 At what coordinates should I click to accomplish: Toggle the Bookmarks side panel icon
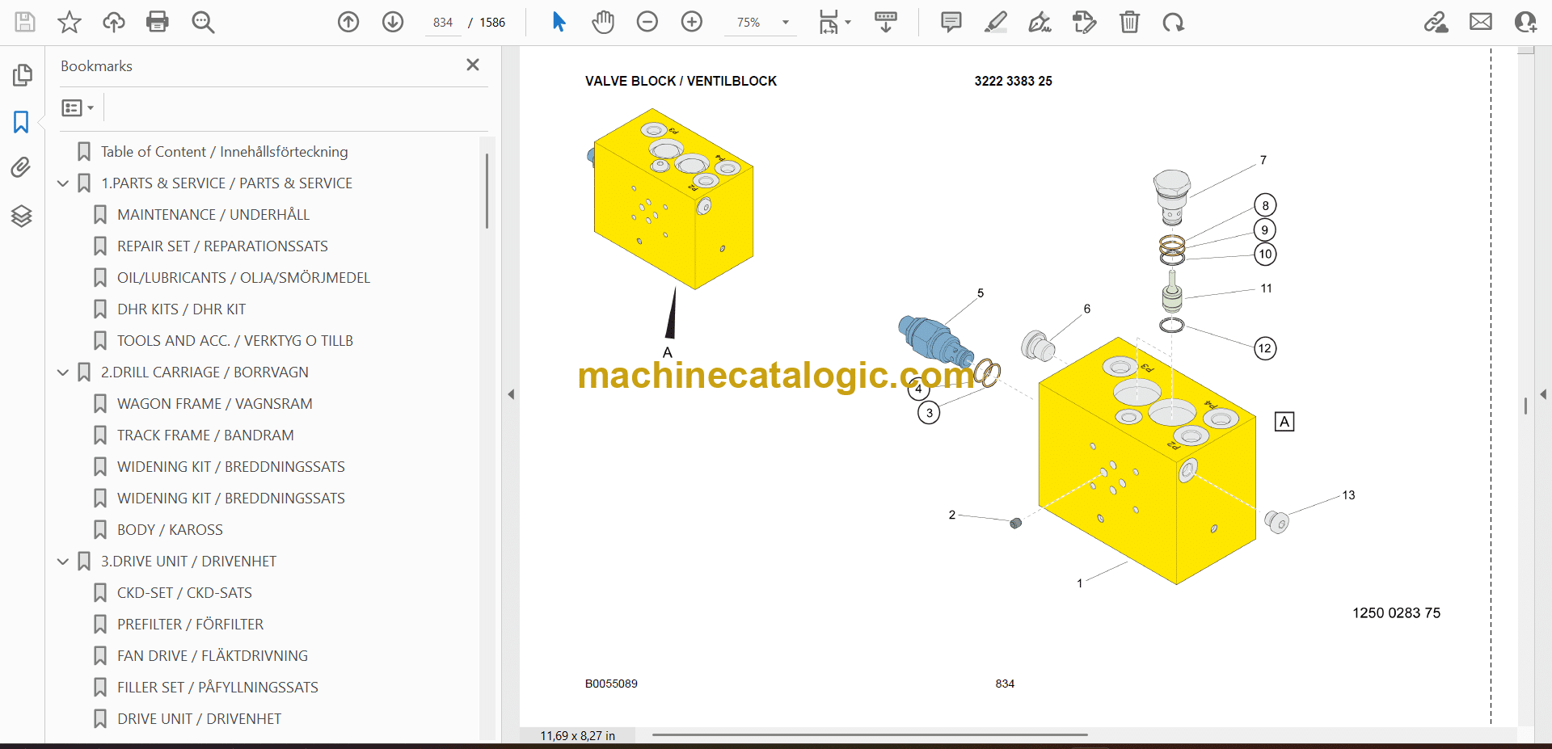pos(22,122)
